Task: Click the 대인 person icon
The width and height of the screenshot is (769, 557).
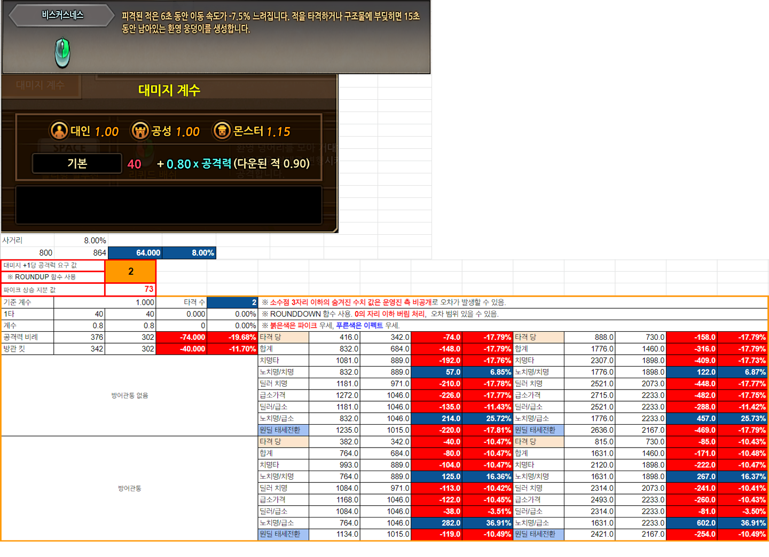Action: 59,131
